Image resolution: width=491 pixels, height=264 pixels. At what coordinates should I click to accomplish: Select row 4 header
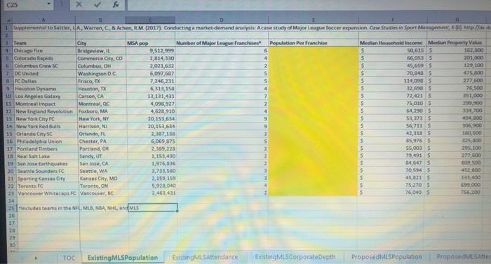[7, 50]
